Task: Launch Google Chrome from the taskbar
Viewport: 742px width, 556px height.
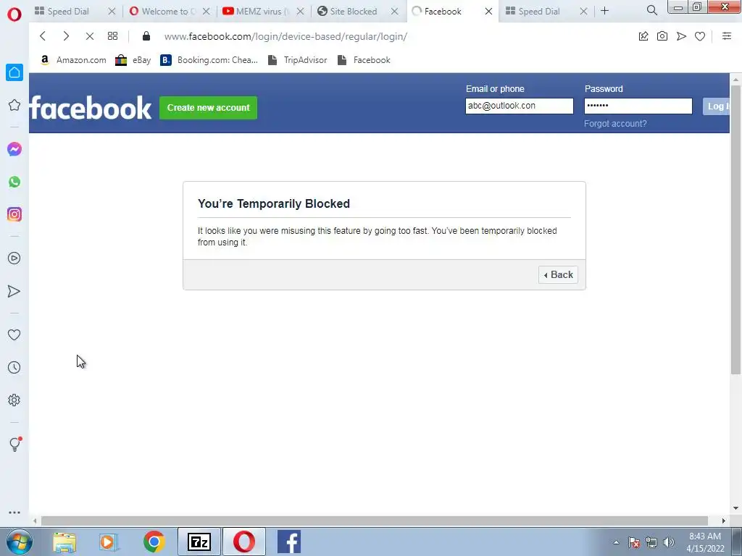Action: [x=154, y=542]
